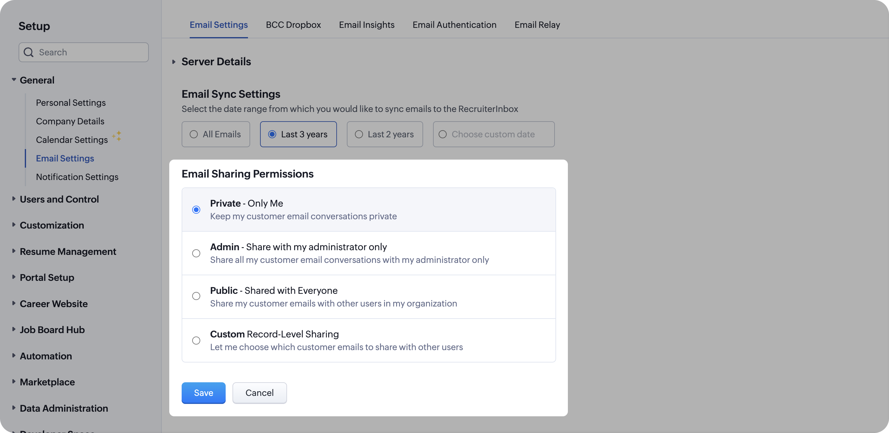Open the Email Authentication tab
This screenshot has width=889, height=433.
click(x=454, y=25)
